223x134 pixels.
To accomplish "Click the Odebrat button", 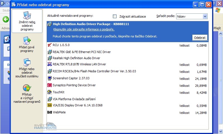I will [x=200, y=38].
